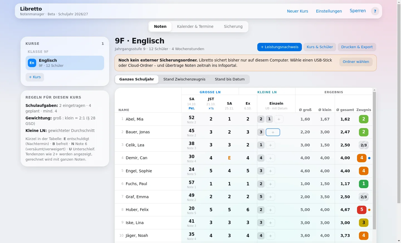Click Zeugnis 2/3 badge for Celik, Lea
This screenshot has height=243, width=401.
pos(364,145)
